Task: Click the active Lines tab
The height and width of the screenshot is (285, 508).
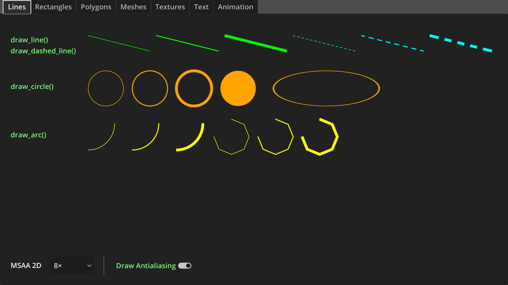Action: pyautogui.click(x=17, y=7)
